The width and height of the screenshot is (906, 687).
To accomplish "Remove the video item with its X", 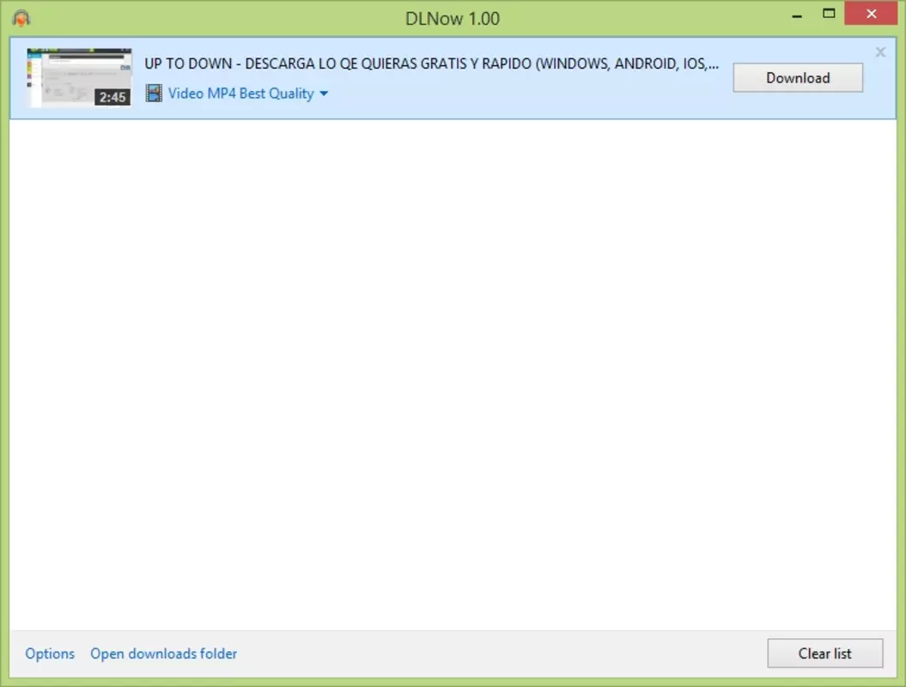I will [x=880, y=52].
